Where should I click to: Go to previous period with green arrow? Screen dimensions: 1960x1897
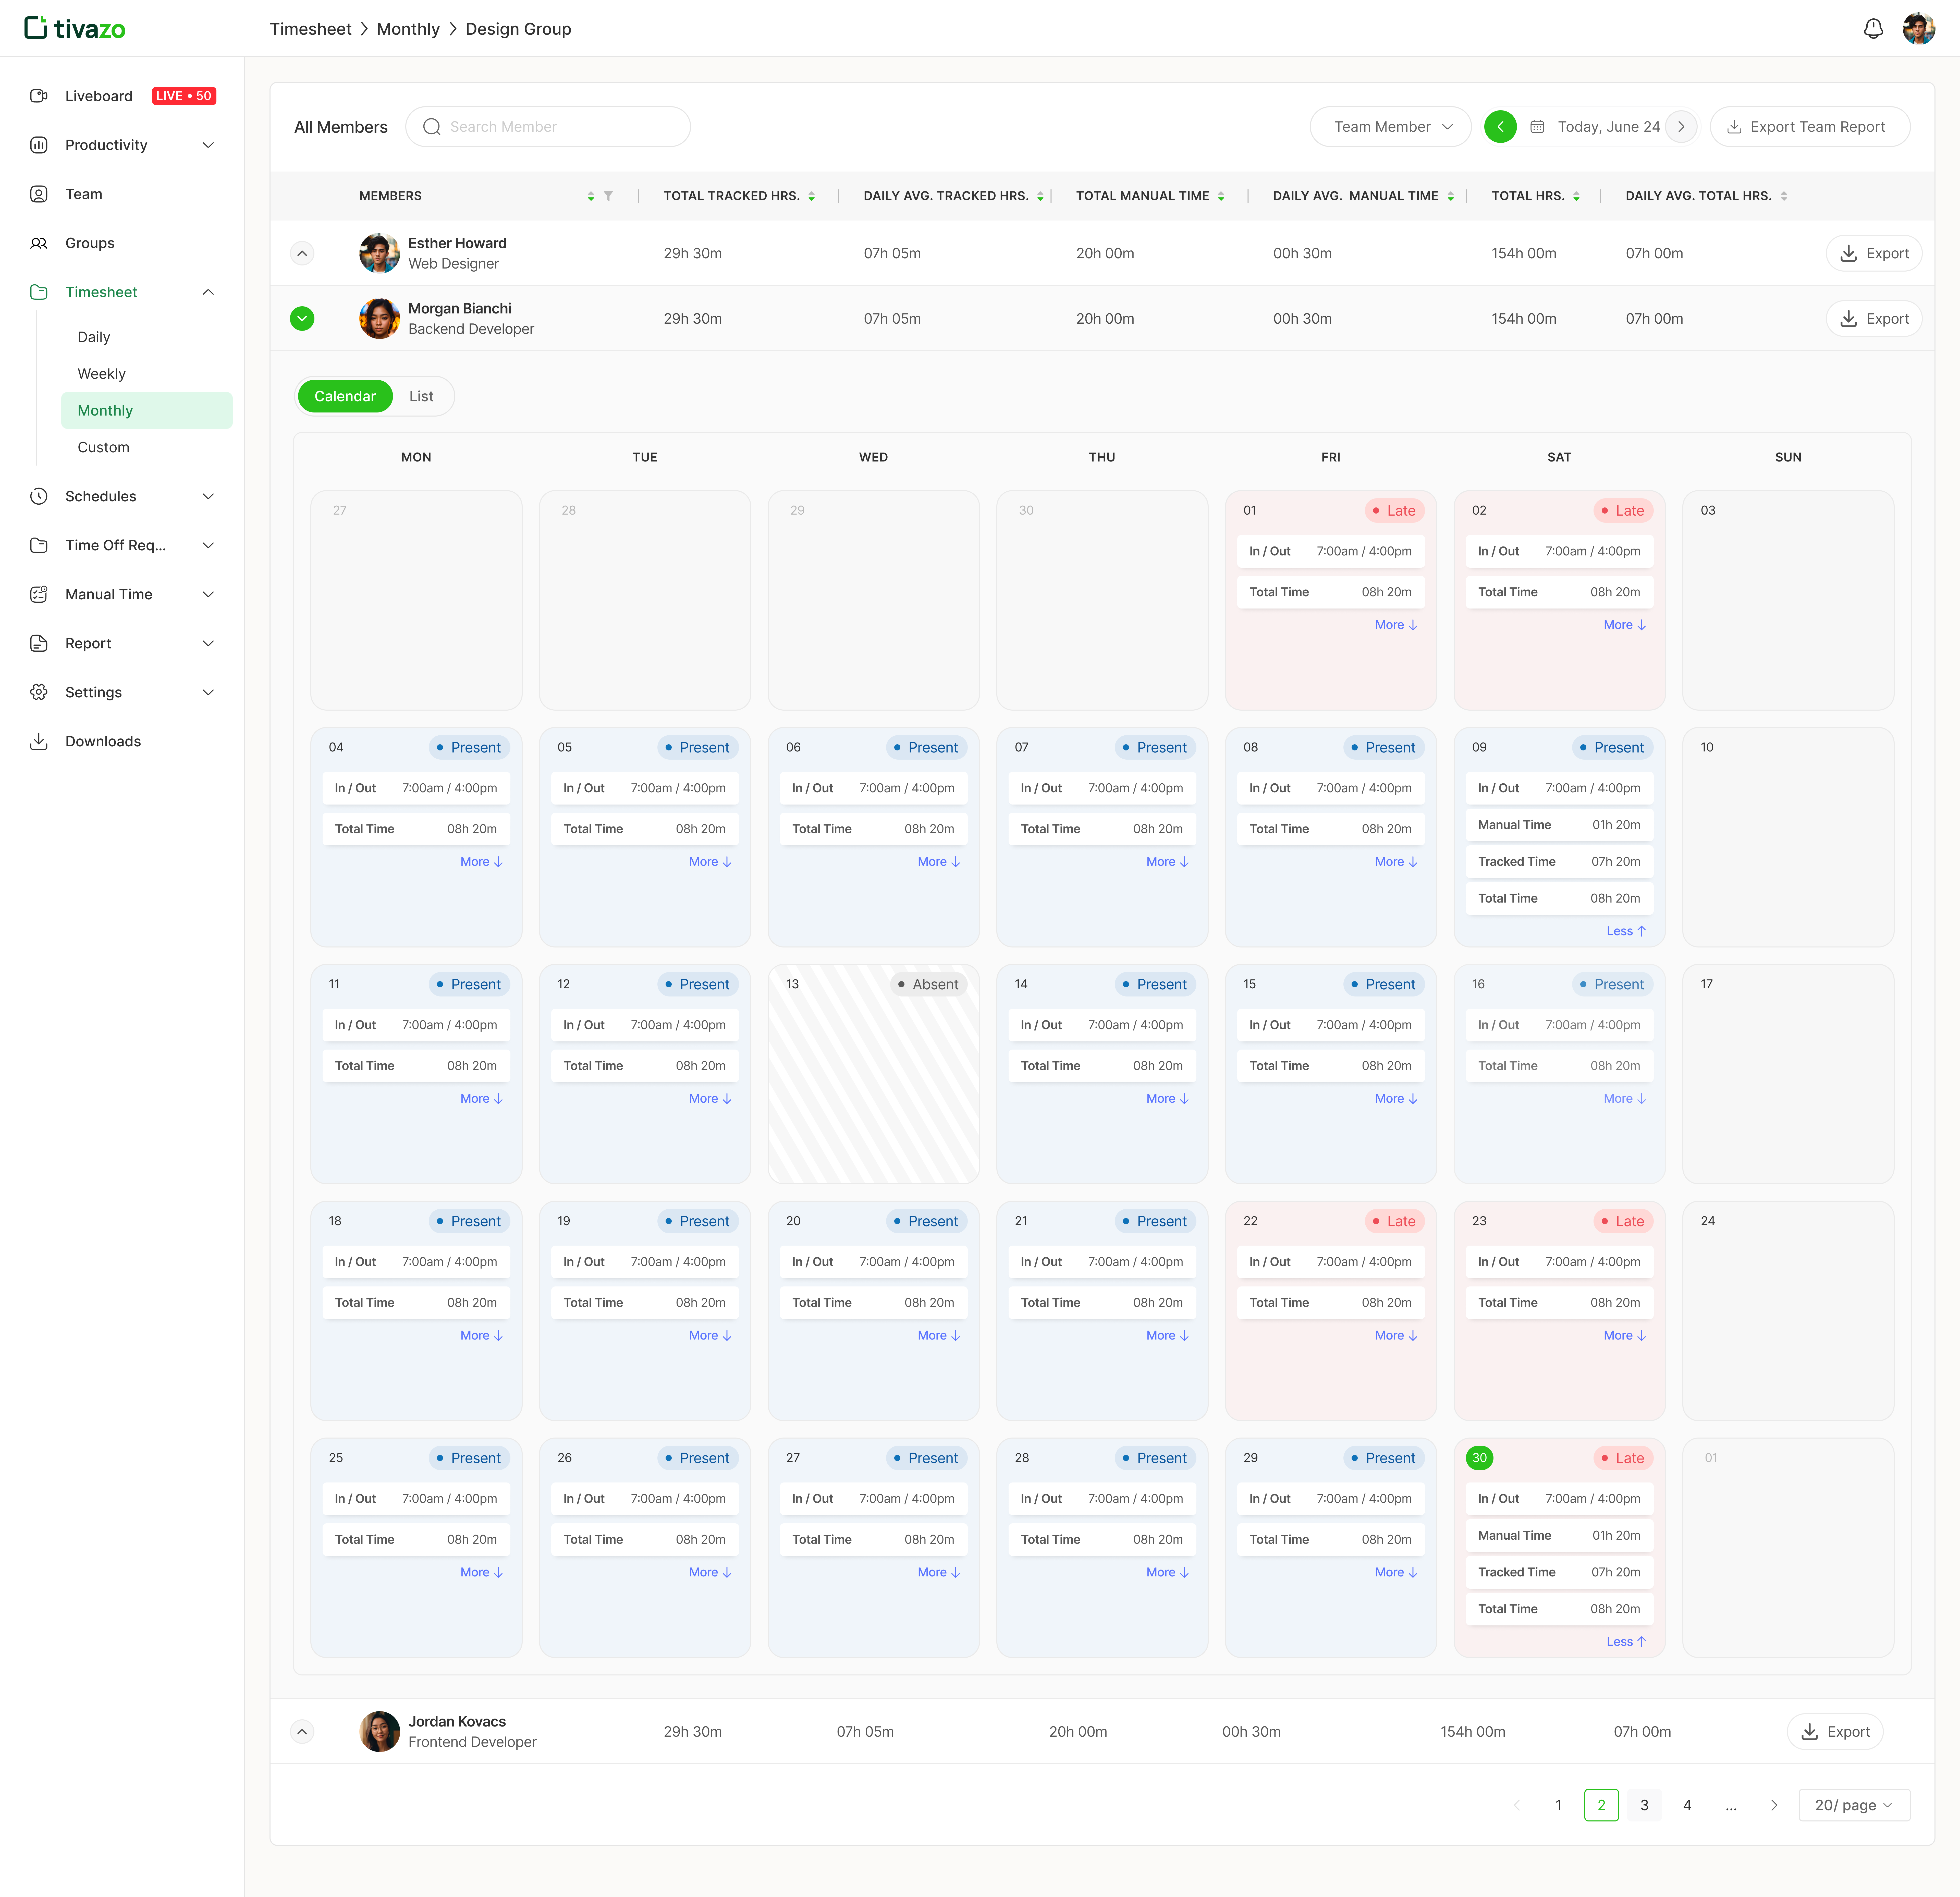1500,127
